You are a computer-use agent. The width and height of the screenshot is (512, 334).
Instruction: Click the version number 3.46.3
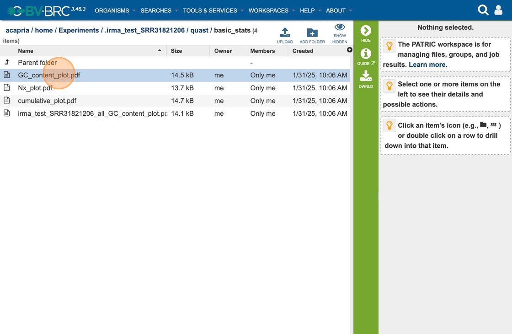[x=78, y=9]
